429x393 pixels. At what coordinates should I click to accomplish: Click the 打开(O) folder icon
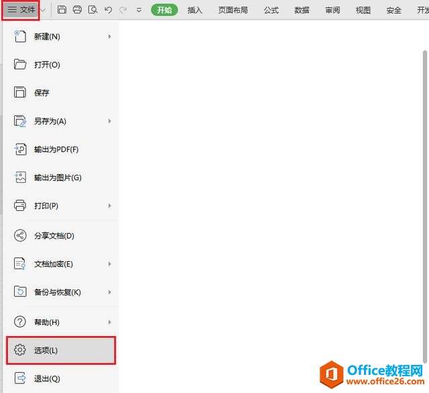click(x=20, y=64)
